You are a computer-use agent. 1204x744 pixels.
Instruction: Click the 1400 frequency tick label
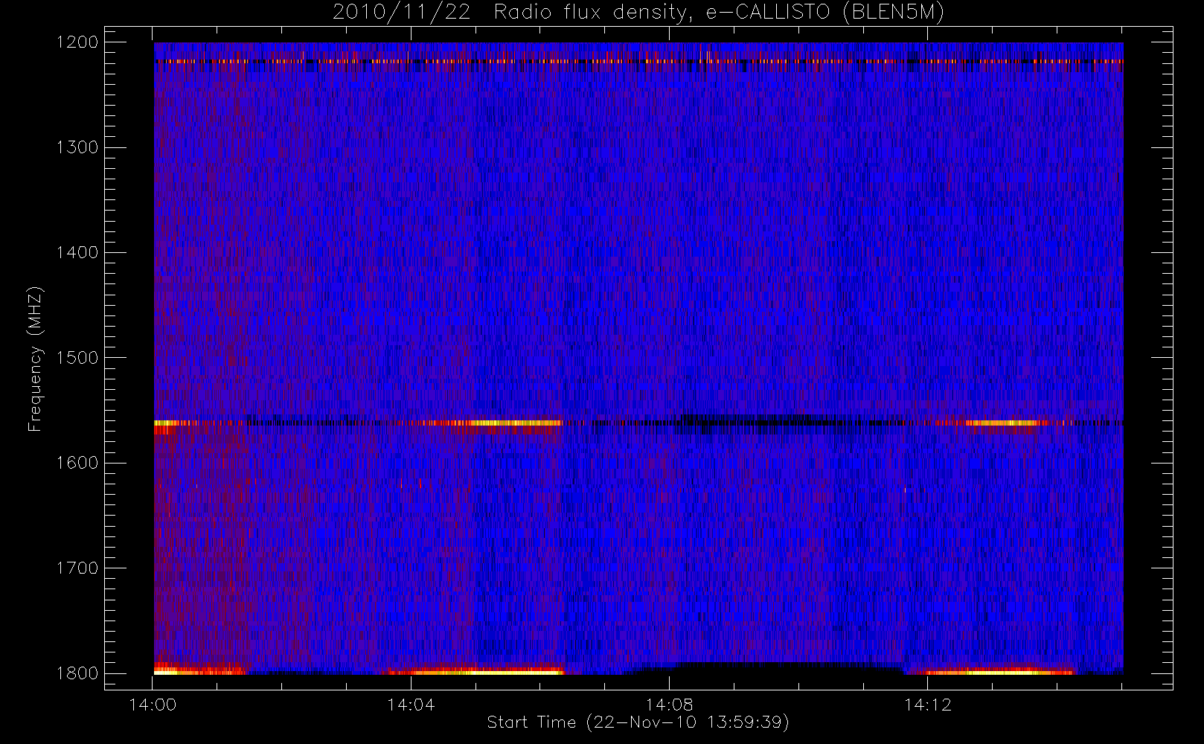77,252
